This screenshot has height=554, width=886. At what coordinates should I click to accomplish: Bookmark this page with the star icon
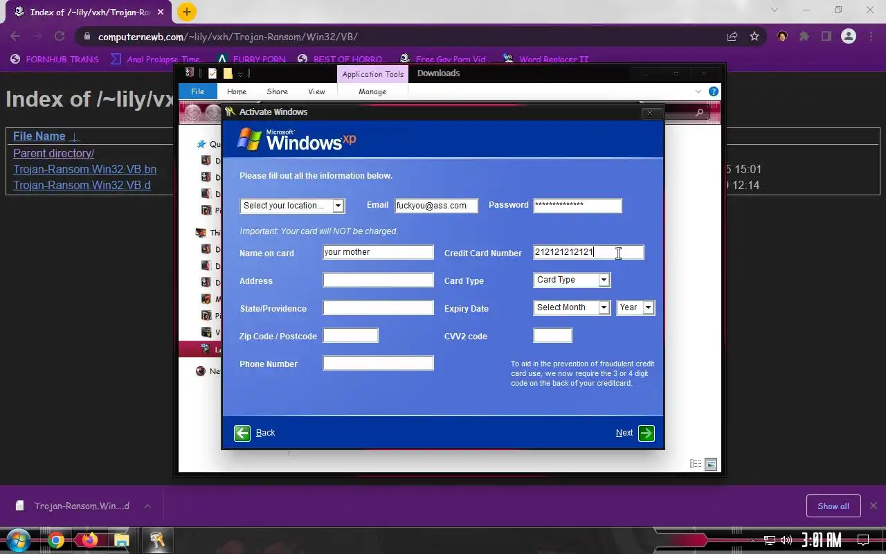click(754, 37)
